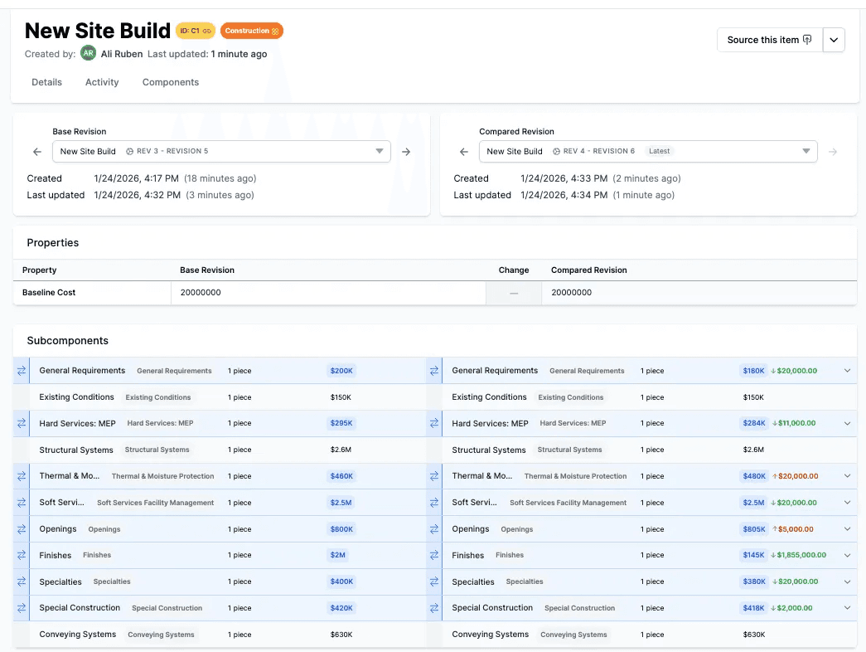Screen dimensions: 866x652
Task: Click the Construction category badge
Action: pos(252,31)
